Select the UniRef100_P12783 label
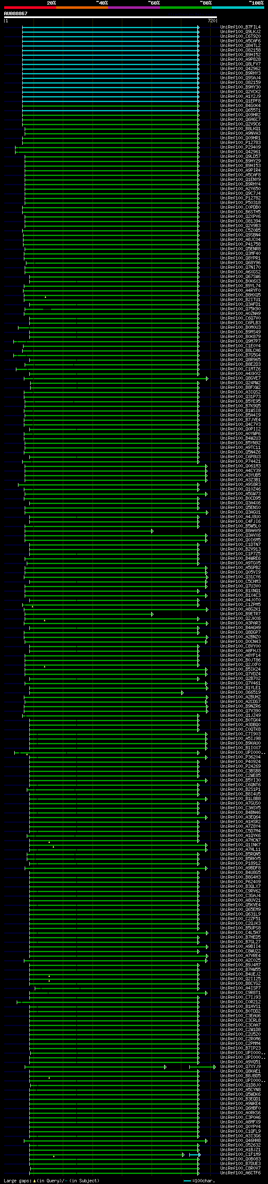 (x=240, y=142)
